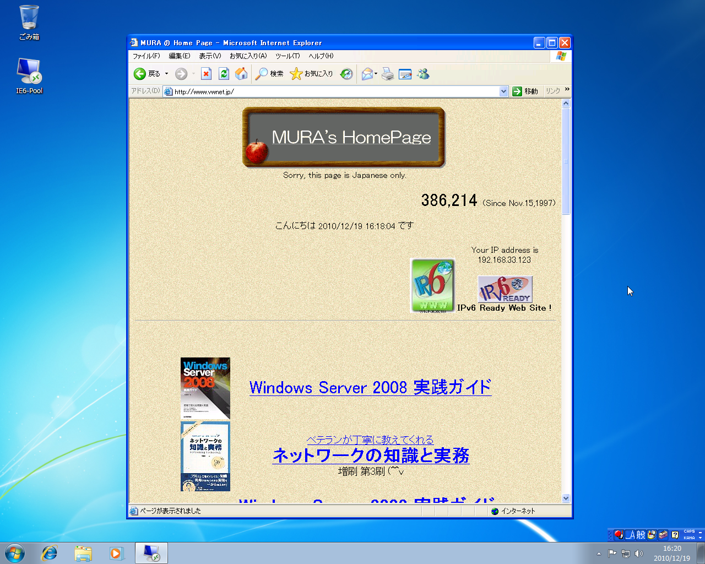This screenshot has height=564, width=705.
Task: Open the Back button history dropdown arrow
Action: pyautogui.click(x=166, y=74)
